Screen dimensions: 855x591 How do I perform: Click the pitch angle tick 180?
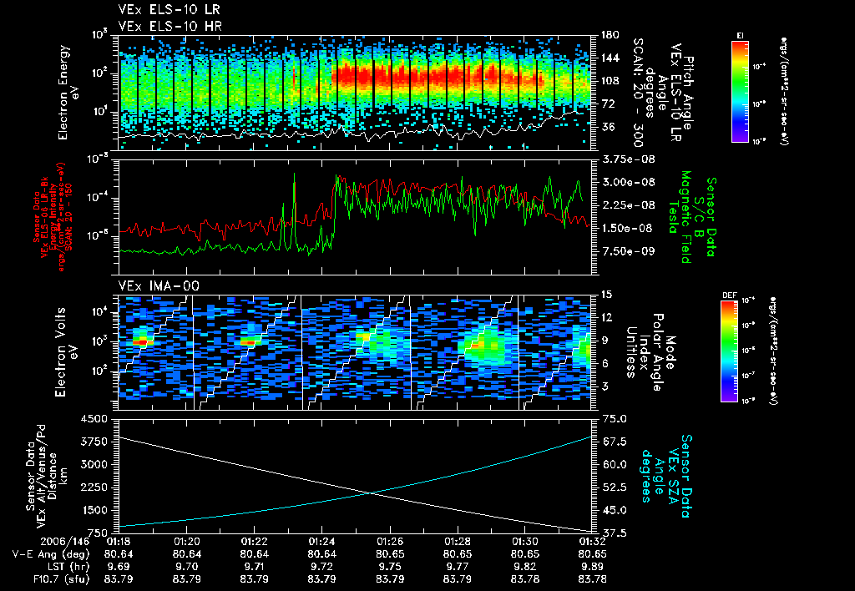point(610,35)
